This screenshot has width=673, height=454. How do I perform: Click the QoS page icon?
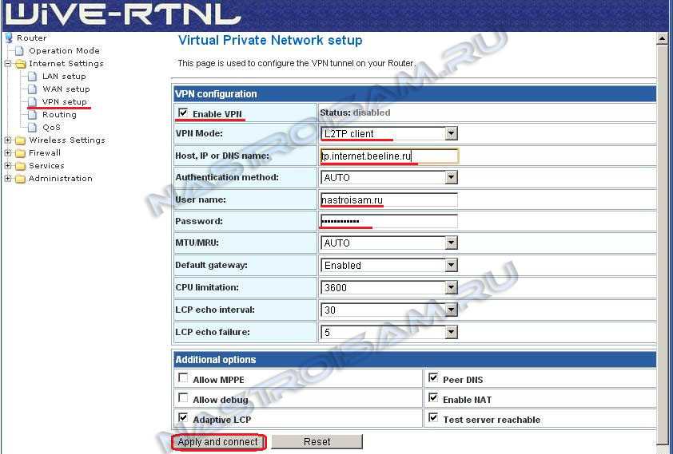coord(33,128)
